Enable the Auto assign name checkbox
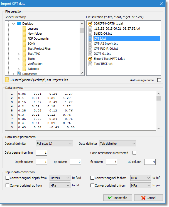 click(x=159, y=80)
